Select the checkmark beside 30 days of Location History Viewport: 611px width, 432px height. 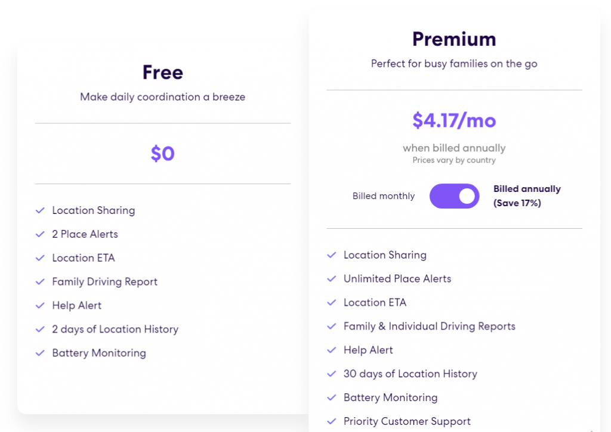(332, 374)
